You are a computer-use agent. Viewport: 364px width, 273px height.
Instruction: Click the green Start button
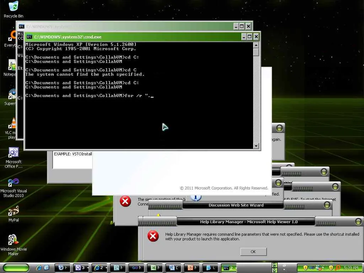16,268
